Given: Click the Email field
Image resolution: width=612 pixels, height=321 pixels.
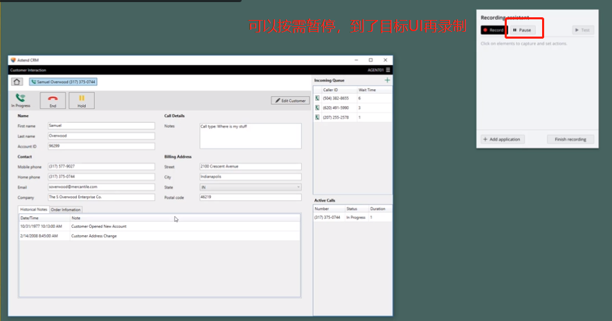Looking at the screenshot, I should [x=102, y=187].
